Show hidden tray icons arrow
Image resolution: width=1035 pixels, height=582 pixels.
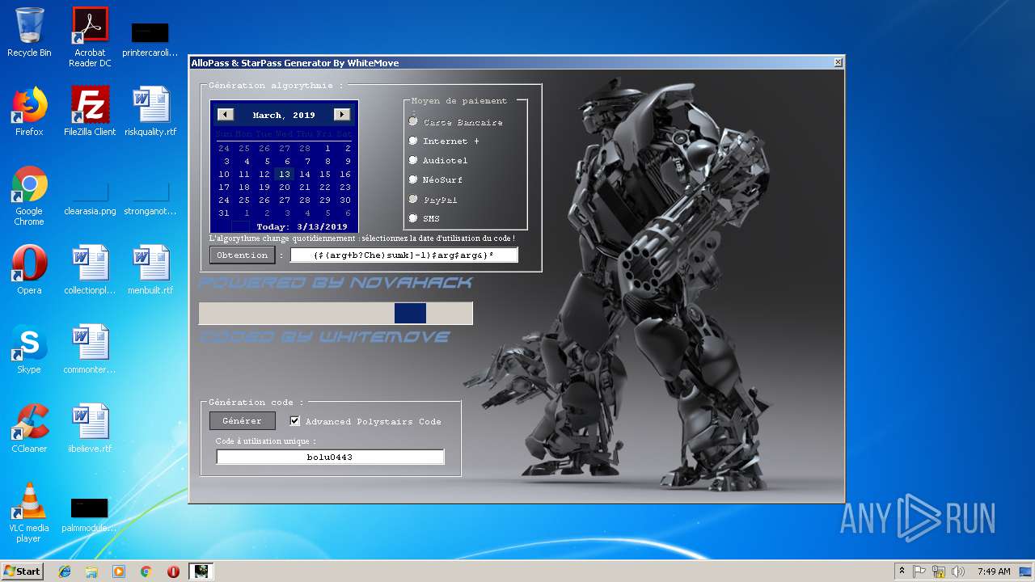(x=902, y=571)
